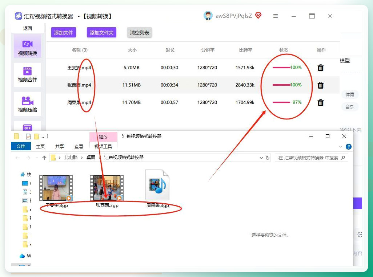Select the 张西西.mp4 file name cell
The height and width of the screenshot is (277, 373).
click(79, 85)
